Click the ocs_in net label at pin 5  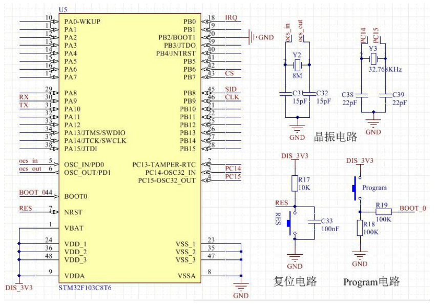(28, 161)
